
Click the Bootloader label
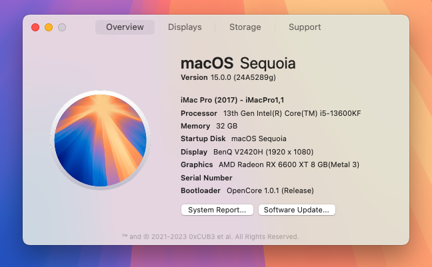tap(201, 190)
